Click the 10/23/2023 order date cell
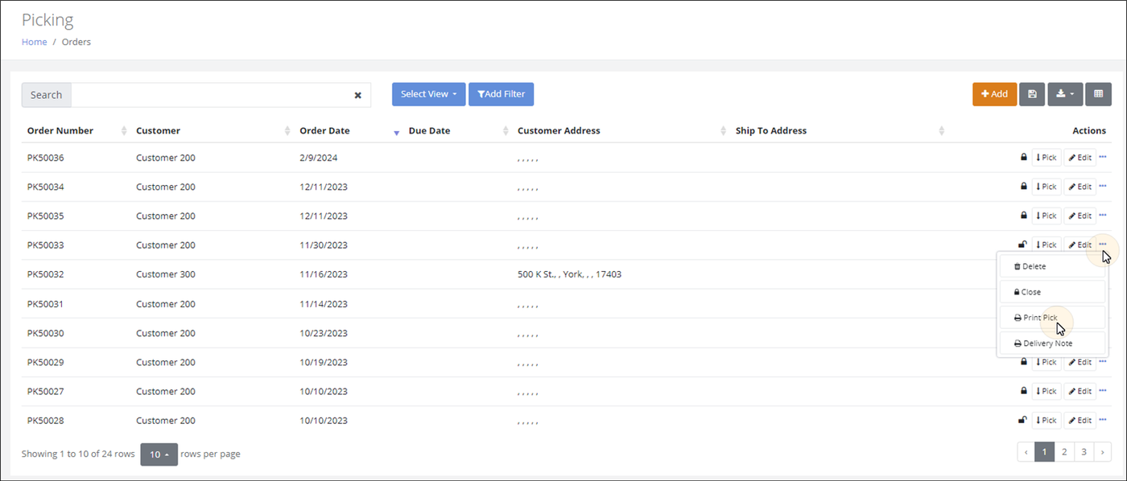Screen dimensions: 1127x481 pyautogui.click(x=324, y=333)
